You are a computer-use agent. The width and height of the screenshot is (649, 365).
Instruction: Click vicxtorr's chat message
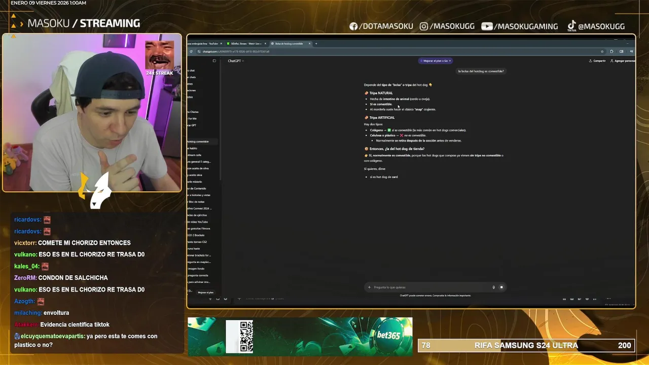73,243
